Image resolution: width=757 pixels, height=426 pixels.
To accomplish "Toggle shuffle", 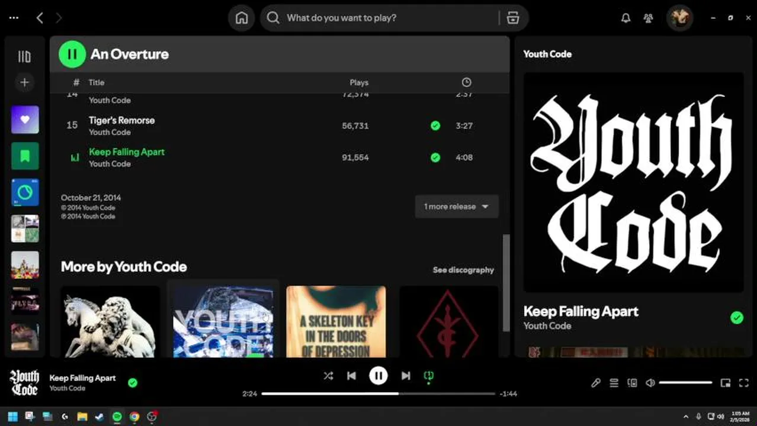I will [328, 376].
